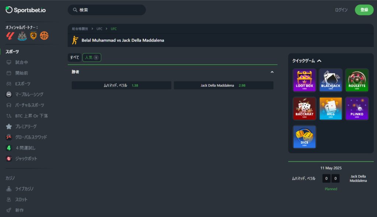Bet on ムハマッド, ベラル at 1.38

tap(121, 85)
